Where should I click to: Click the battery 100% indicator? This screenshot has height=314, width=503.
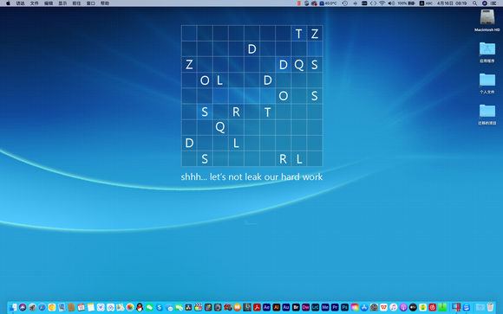(x=406, y=3)
